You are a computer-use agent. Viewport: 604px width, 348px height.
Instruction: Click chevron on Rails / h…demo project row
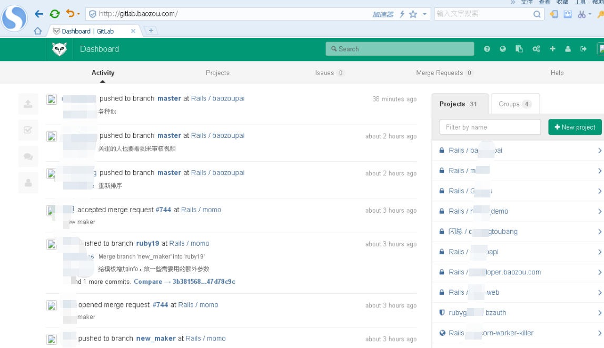click(x=600, y=211)
